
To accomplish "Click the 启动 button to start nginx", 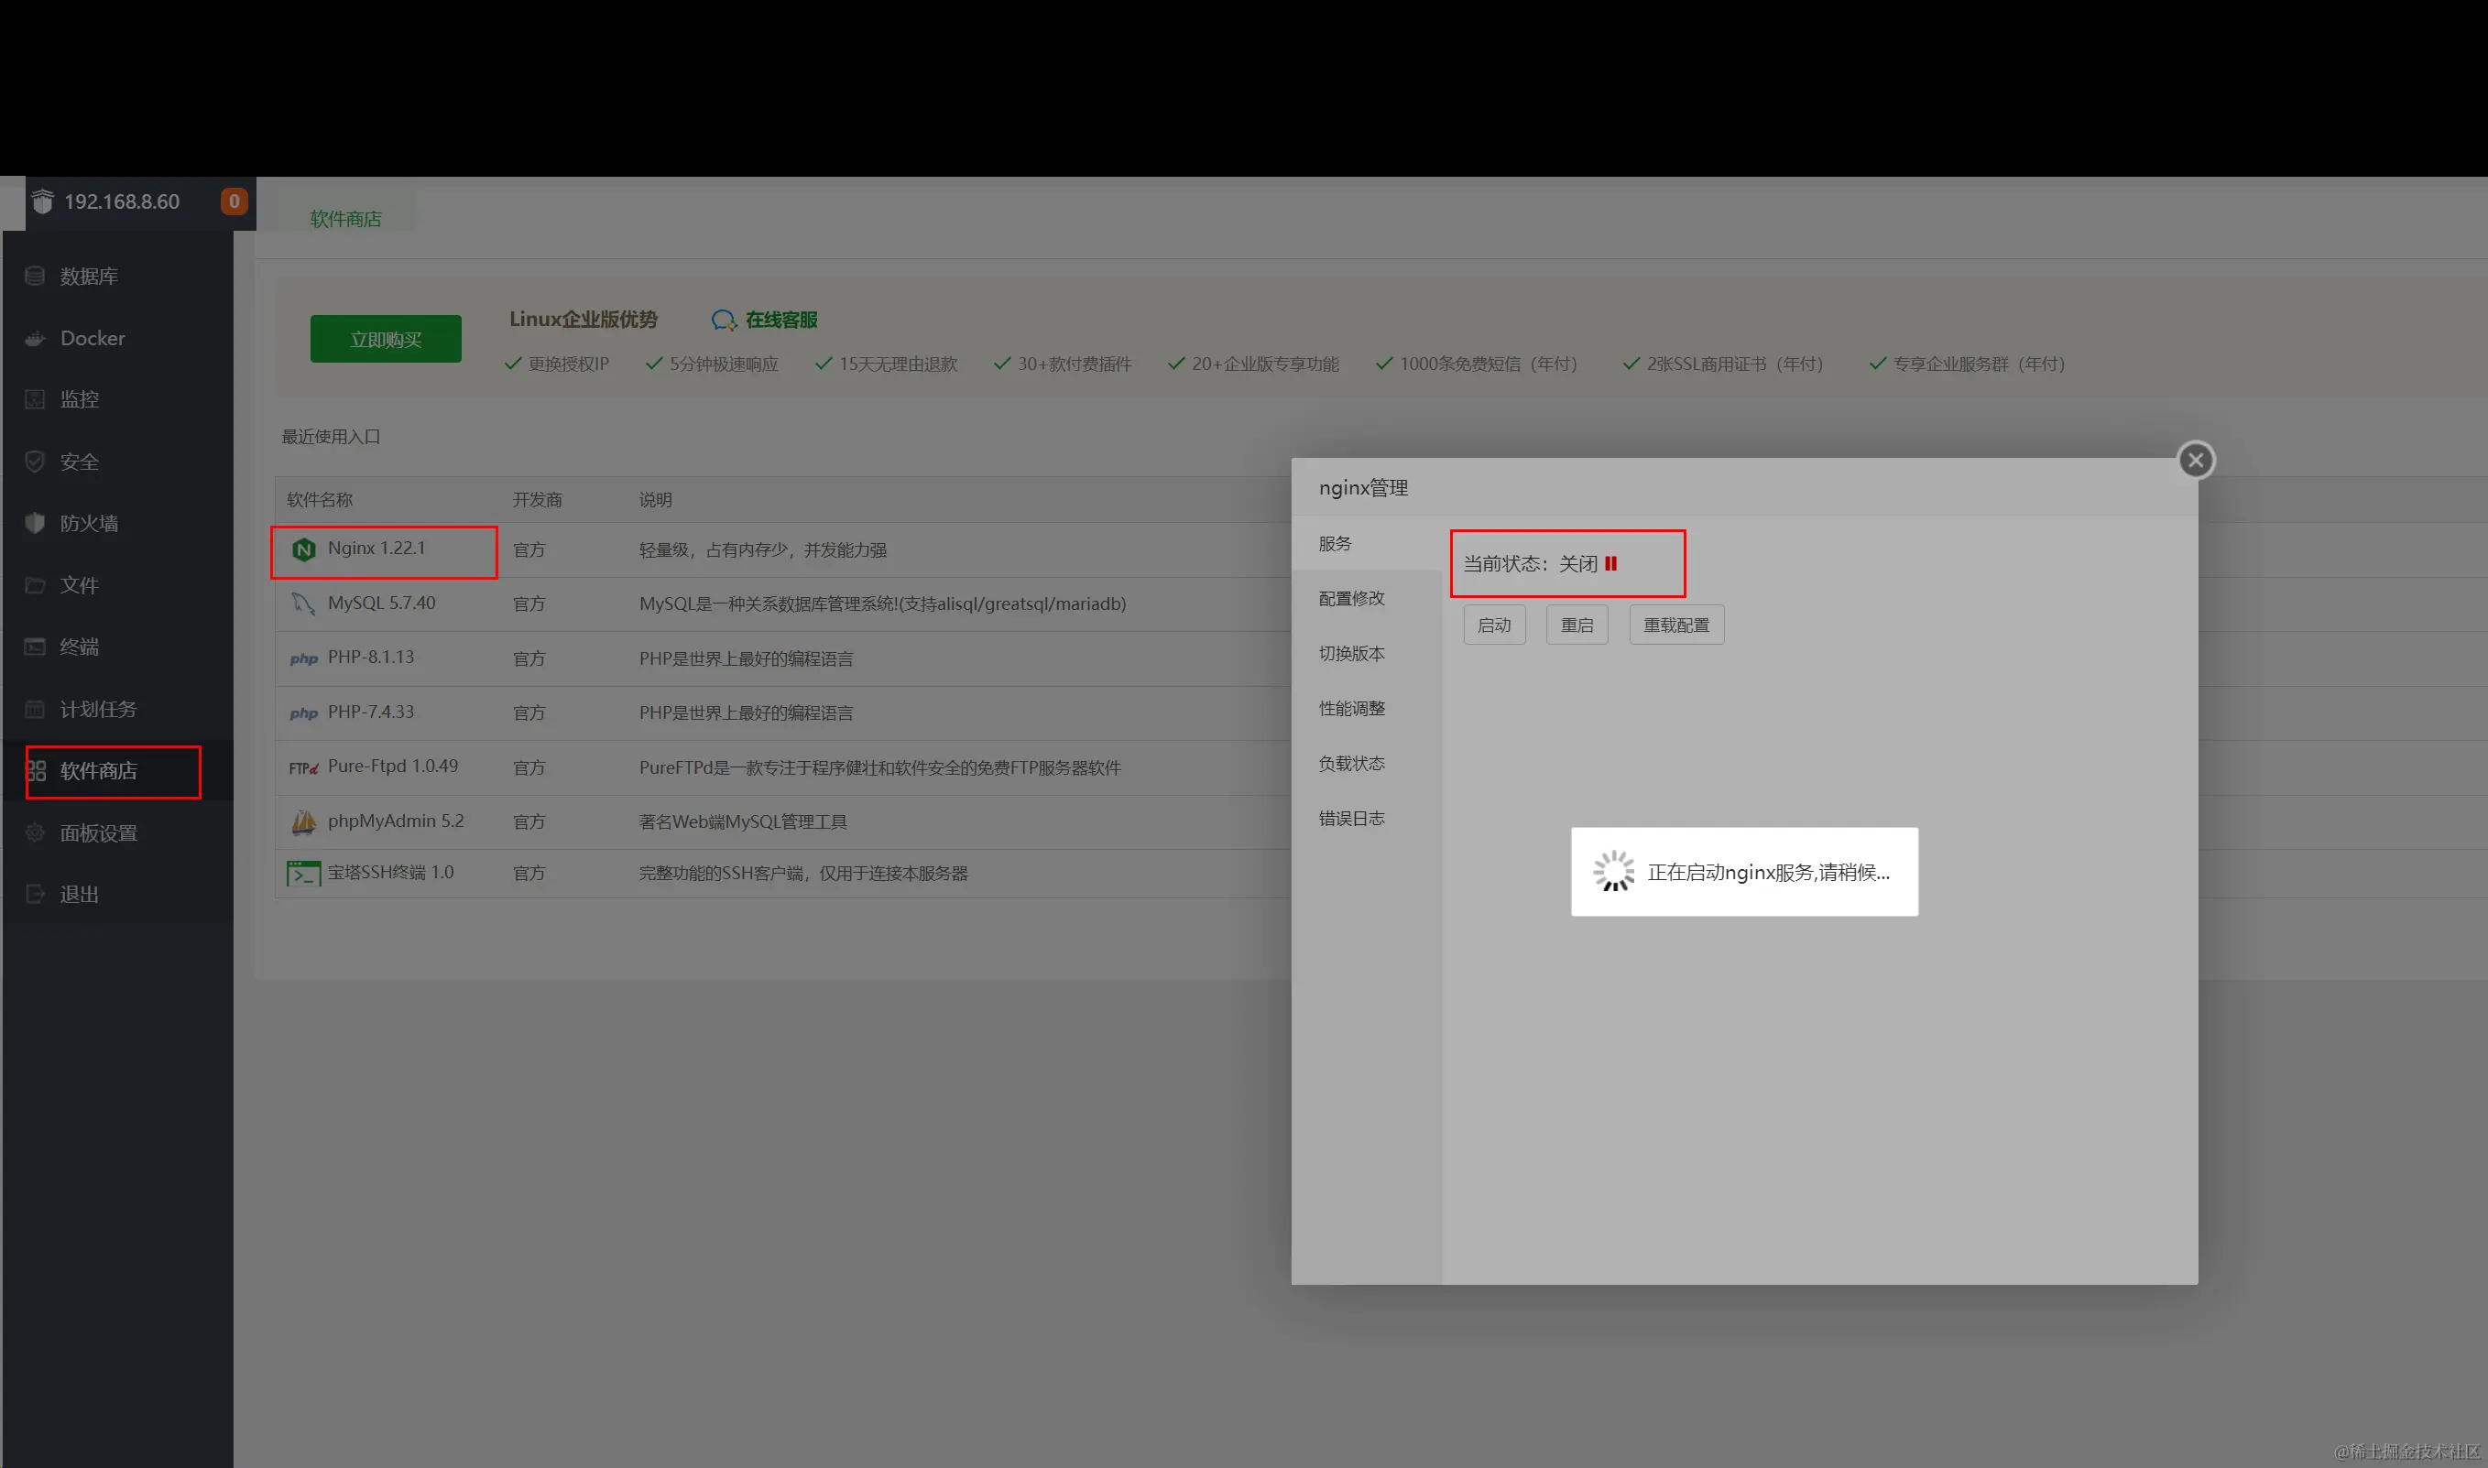I will pyautogui.click(x=1494, y=625).
